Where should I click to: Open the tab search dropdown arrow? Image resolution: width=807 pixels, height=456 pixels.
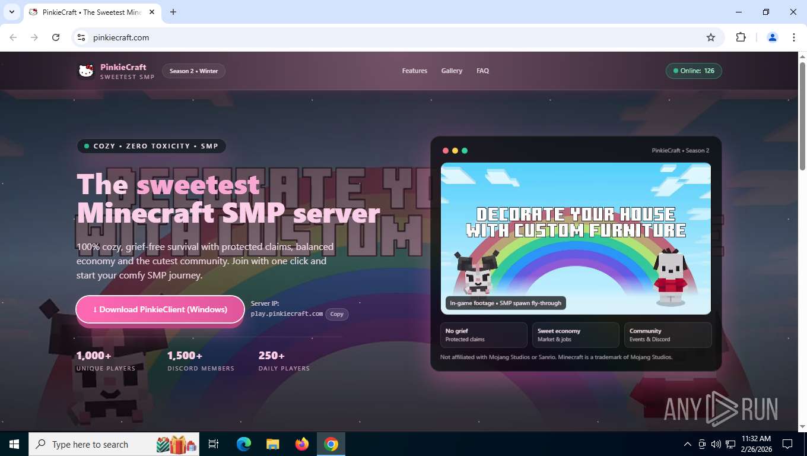(x=11, y=12)
